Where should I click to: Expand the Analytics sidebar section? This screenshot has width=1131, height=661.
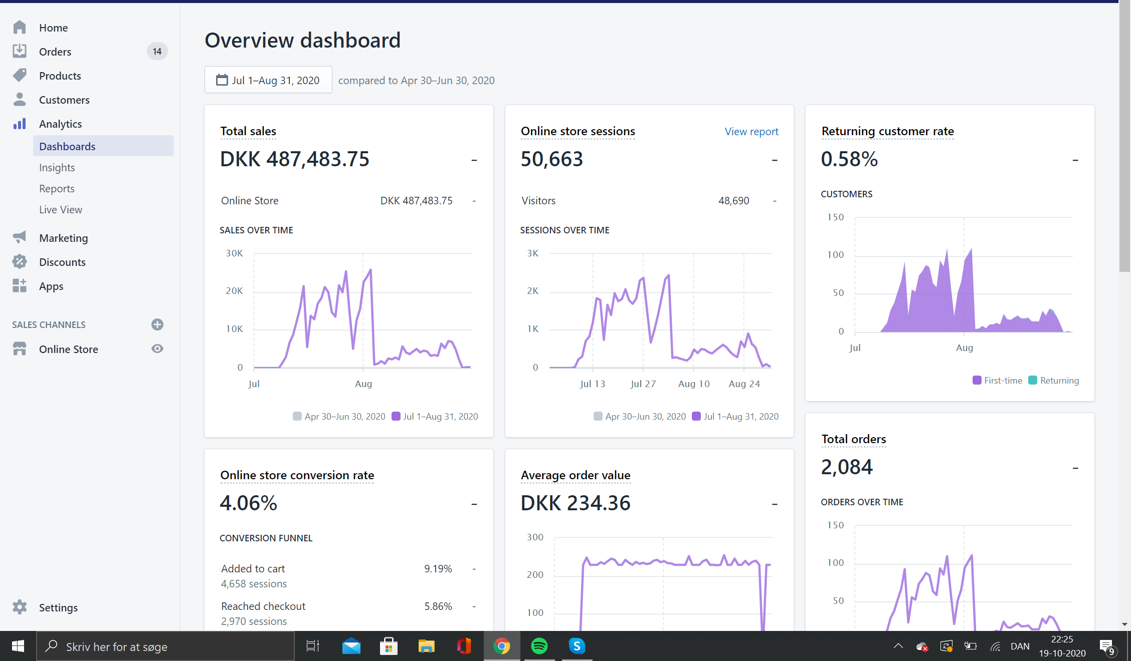coord(60,124)
